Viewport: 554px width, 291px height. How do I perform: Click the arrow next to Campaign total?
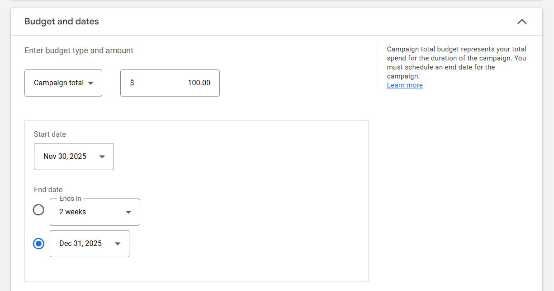click(90, 83)
